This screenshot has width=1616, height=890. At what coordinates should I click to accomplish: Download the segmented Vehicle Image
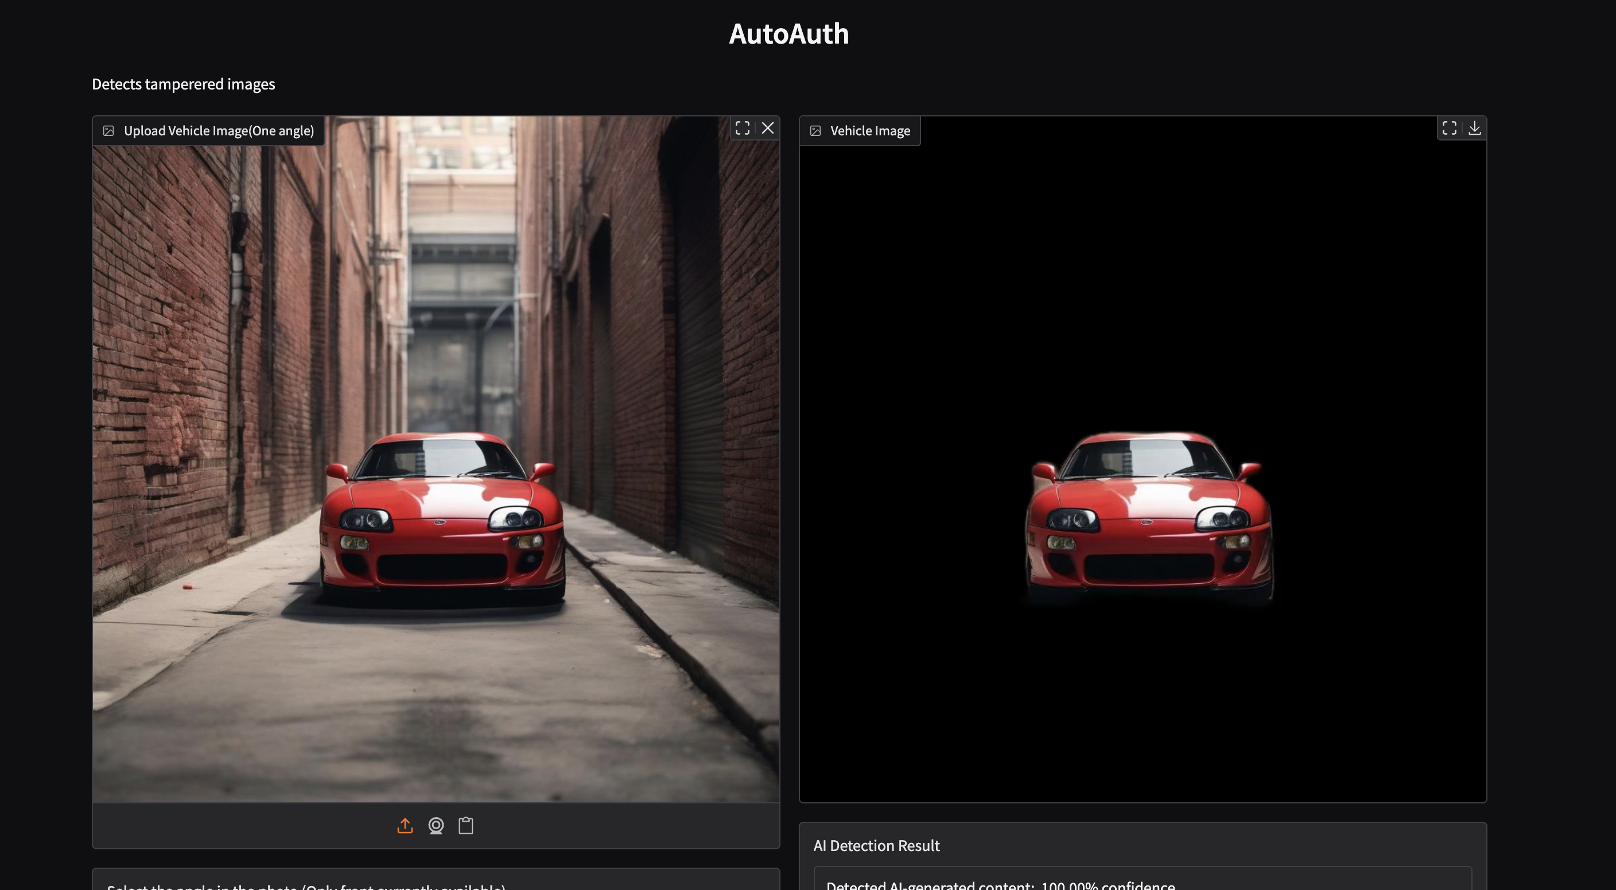coord(1474,128)
